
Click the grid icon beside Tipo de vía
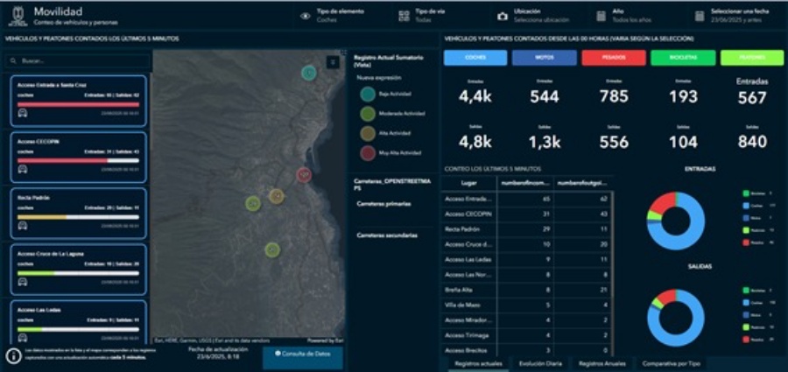click(x=404, y=16)
